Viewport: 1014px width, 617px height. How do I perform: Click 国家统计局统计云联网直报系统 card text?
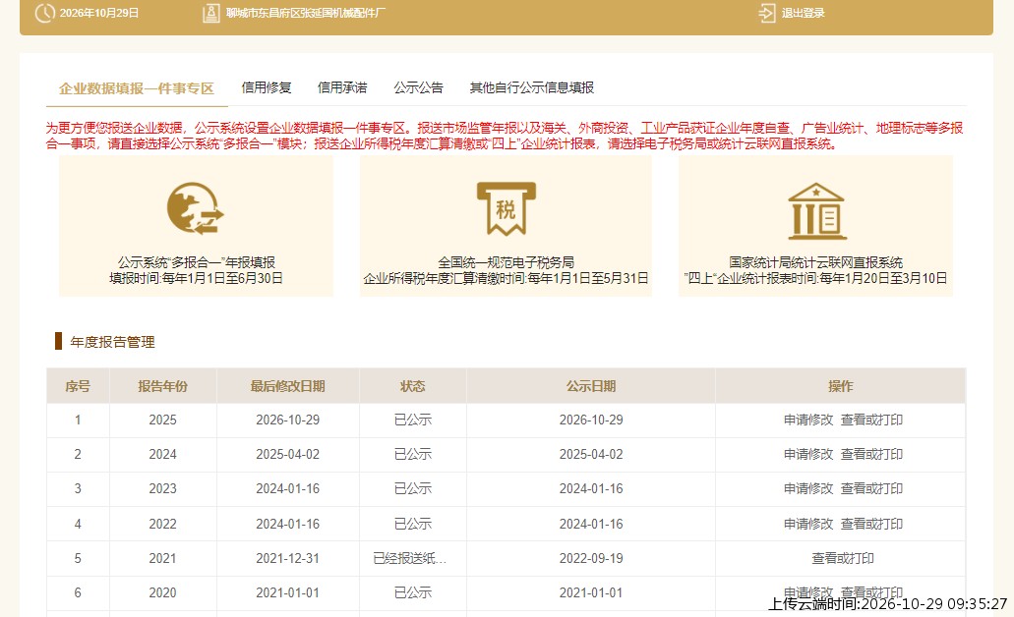(815, 262)
